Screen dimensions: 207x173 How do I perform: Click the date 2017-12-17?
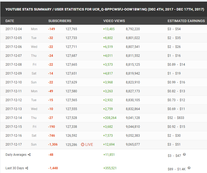pyautogui.click(x=14, y=144)
